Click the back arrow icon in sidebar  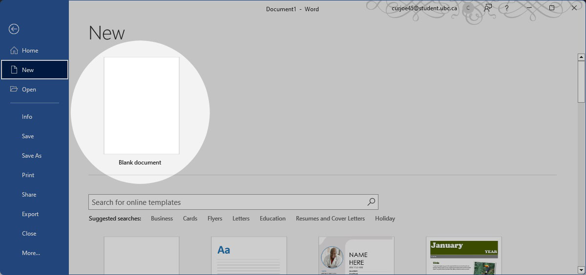pyautogui.click(x=14, y=29)
